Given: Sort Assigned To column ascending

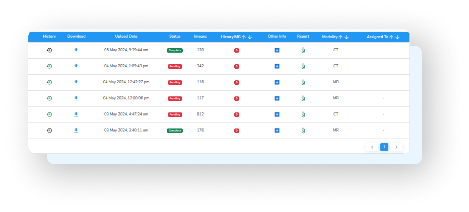Looking at the screenshot, I should pos(391,37).
